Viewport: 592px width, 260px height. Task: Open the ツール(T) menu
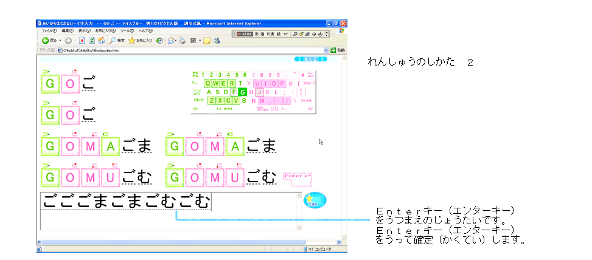(127, 30)
